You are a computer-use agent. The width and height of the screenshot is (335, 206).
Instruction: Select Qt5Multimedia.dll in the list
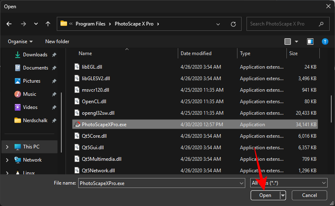195,159
